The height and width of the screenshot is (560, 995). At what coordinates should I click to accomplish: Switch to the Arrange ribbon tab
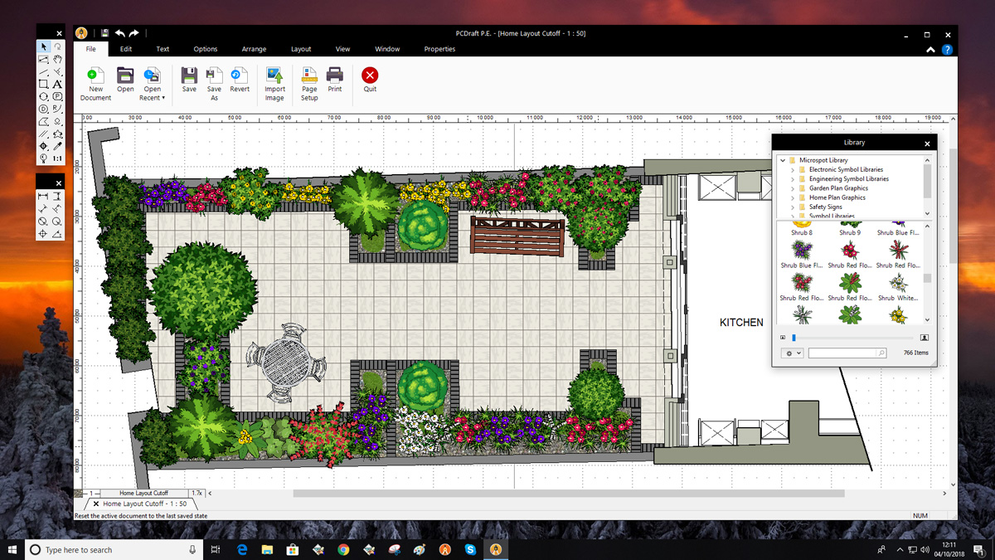coord(254,49)
